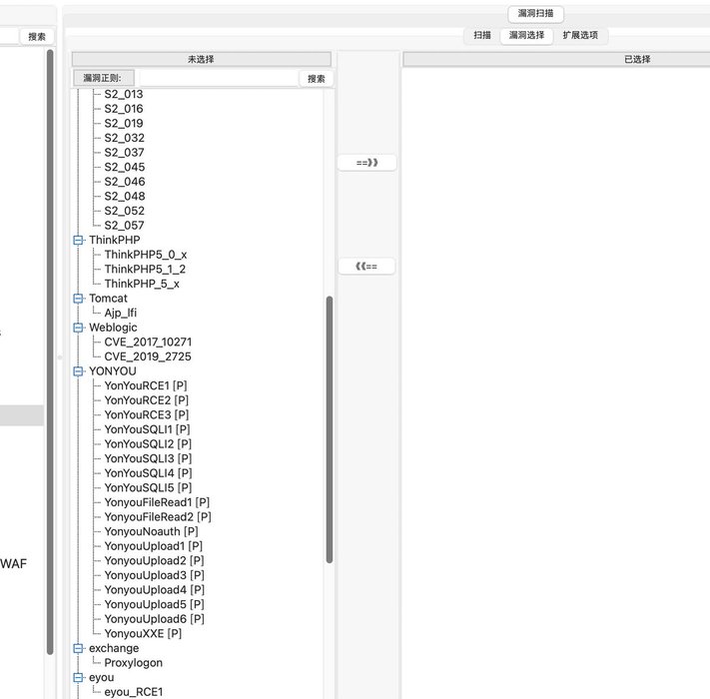The width and height of the screenshot is (710, 699).
Task: Click the 漏洞正则 input field
Action: point(217,78)
